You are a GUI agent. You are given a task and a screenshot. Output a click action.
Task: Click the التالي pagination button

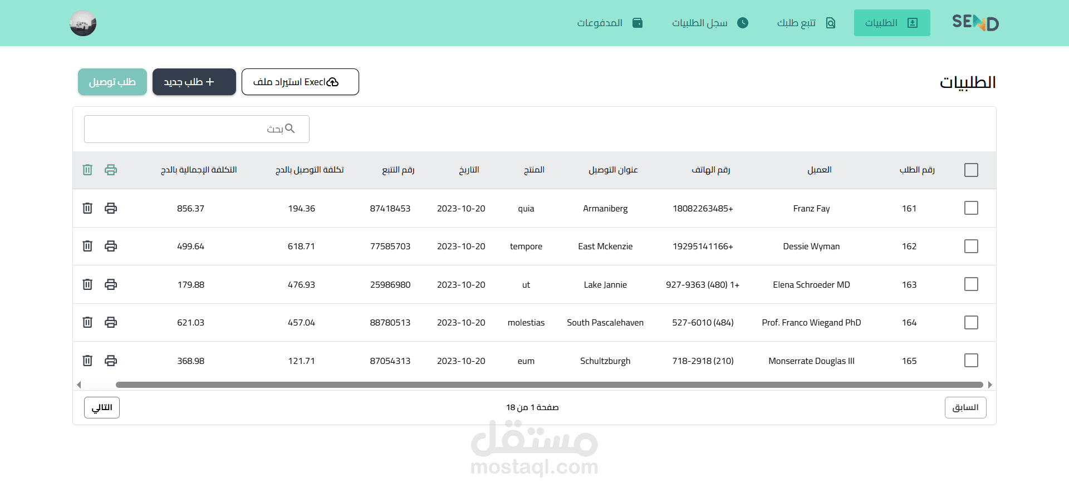(102, 407)
